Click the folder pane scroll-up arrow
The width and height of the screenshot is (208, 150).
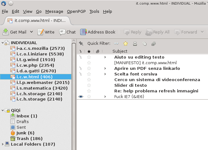tap(74, 41)
